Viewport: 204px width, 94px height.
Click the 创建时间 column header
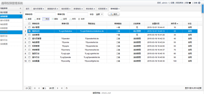pyautogui.click(x=156, y=24)
